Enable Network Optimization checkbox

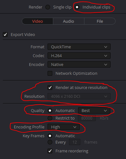tap(50, 74)
